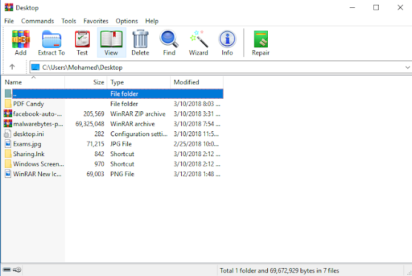Click 'WinRAR ZIP archive' type cell
The height and width of the screenshot is (276, 412).
coord(138,114)
